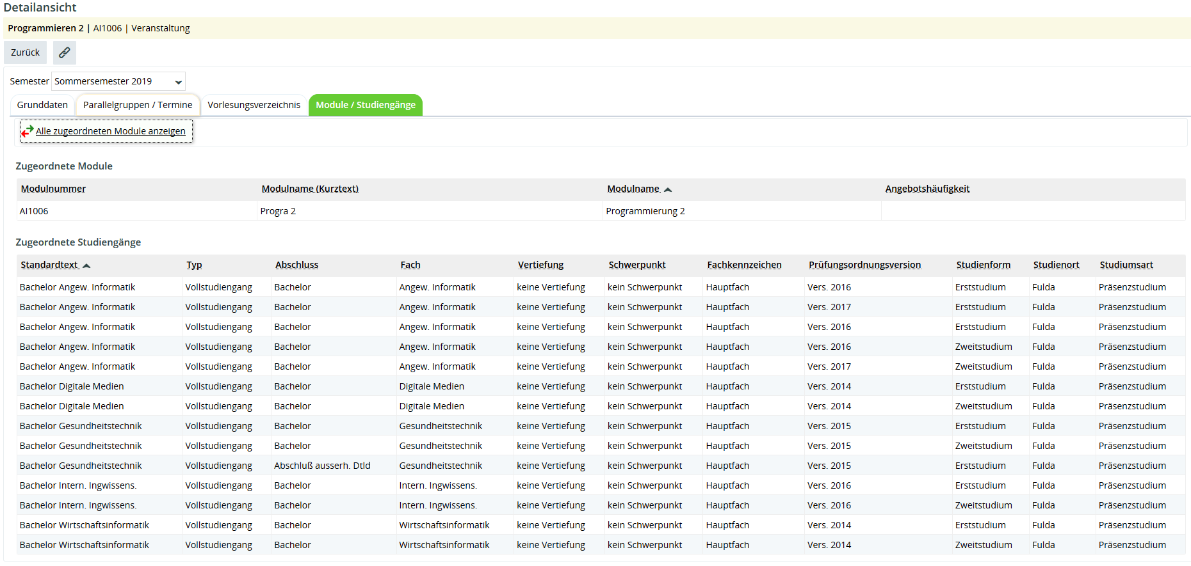Show all assigned modules link

click(x=110, y=131)
